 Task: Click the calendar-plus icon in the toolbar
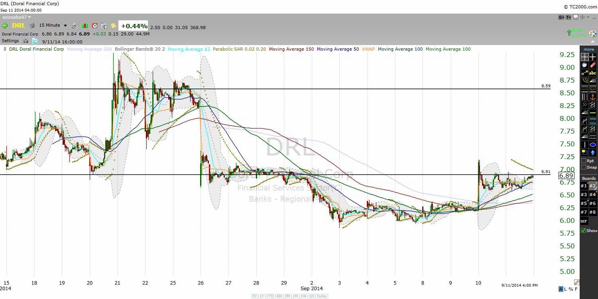(104, 26)
